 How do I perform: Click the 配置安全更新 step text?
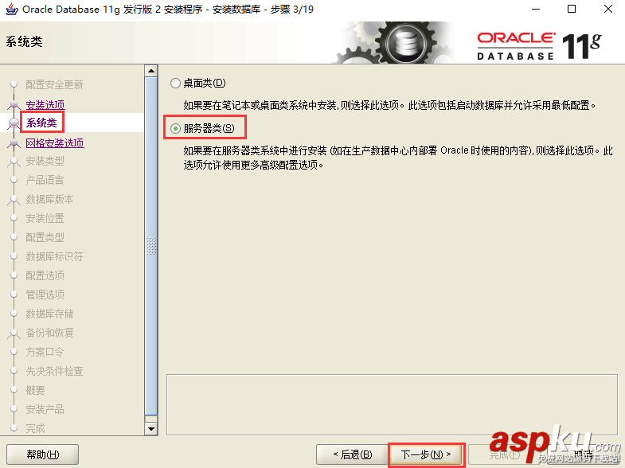tap(54, 84)
